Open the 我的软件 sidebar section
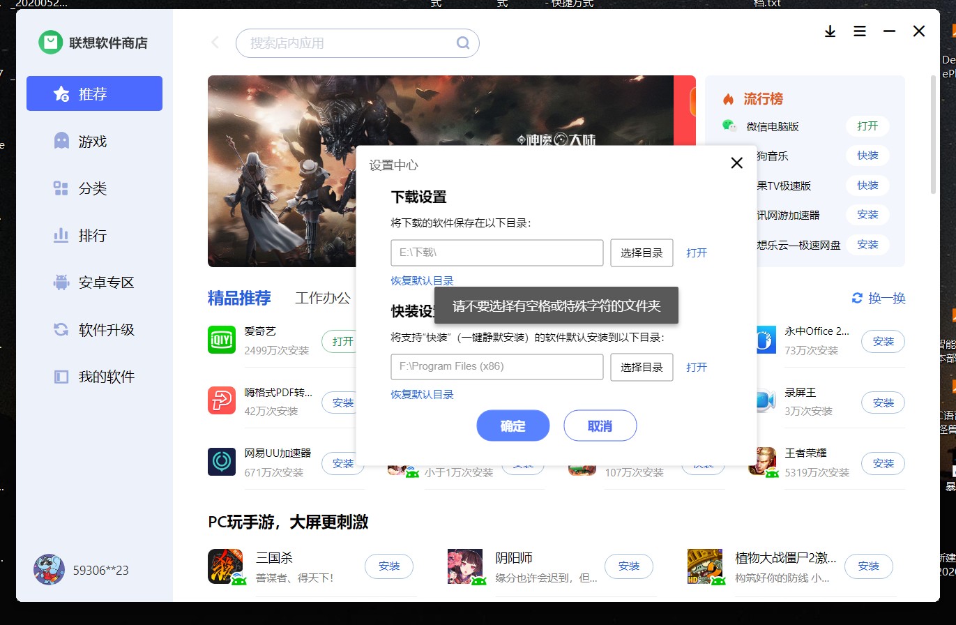This screenshot has height=625, width=956. coord(94,377)
